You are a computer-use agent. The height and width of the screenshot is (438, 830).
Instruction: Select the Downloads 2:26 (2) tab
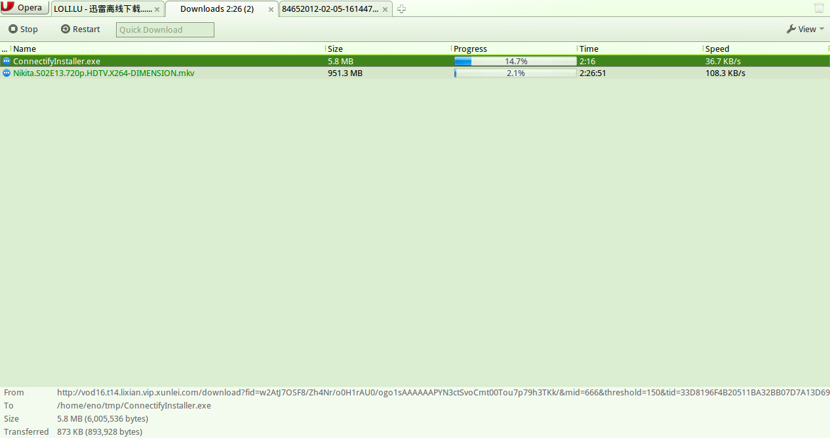tap(222, 9)
